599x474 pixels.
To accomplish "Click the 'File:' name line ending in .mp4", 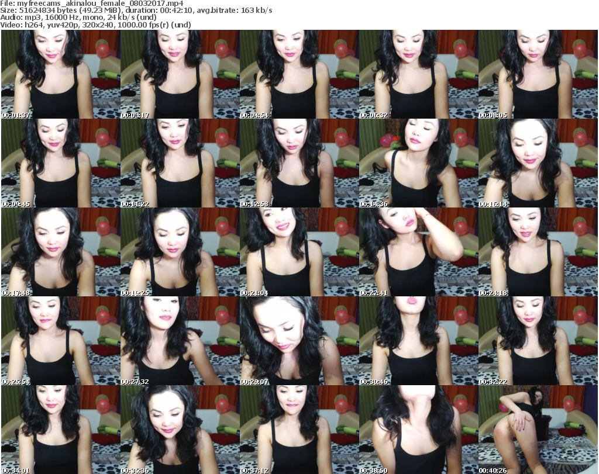I will pyautogui.click(x=92, y=4).
